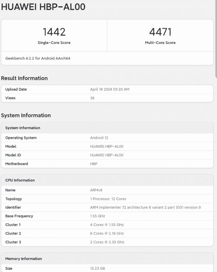Select the views count 36
Screen dimensions: 217x272
point(92,98)
